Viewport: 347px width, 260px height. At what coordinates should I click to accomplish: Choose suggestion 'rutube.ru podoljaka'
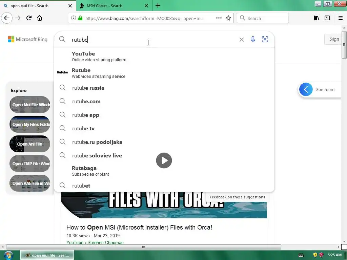click(x=164, y=142)
